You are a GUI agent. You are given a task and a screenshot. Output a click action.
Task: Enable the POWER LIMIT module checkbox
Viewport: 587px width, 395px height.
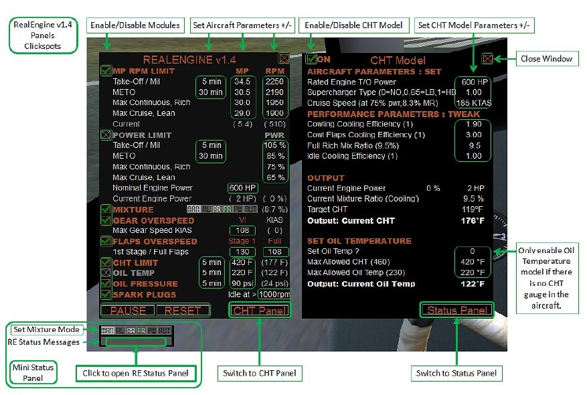[x=106, y=135]
